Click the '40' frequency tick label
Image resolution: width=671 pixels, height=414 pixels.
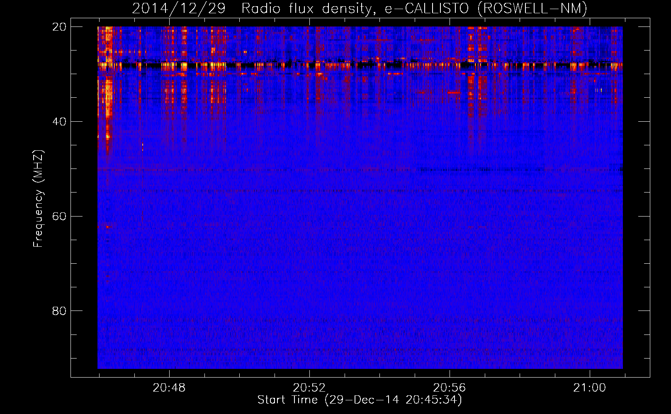click(x=59, y=121)
